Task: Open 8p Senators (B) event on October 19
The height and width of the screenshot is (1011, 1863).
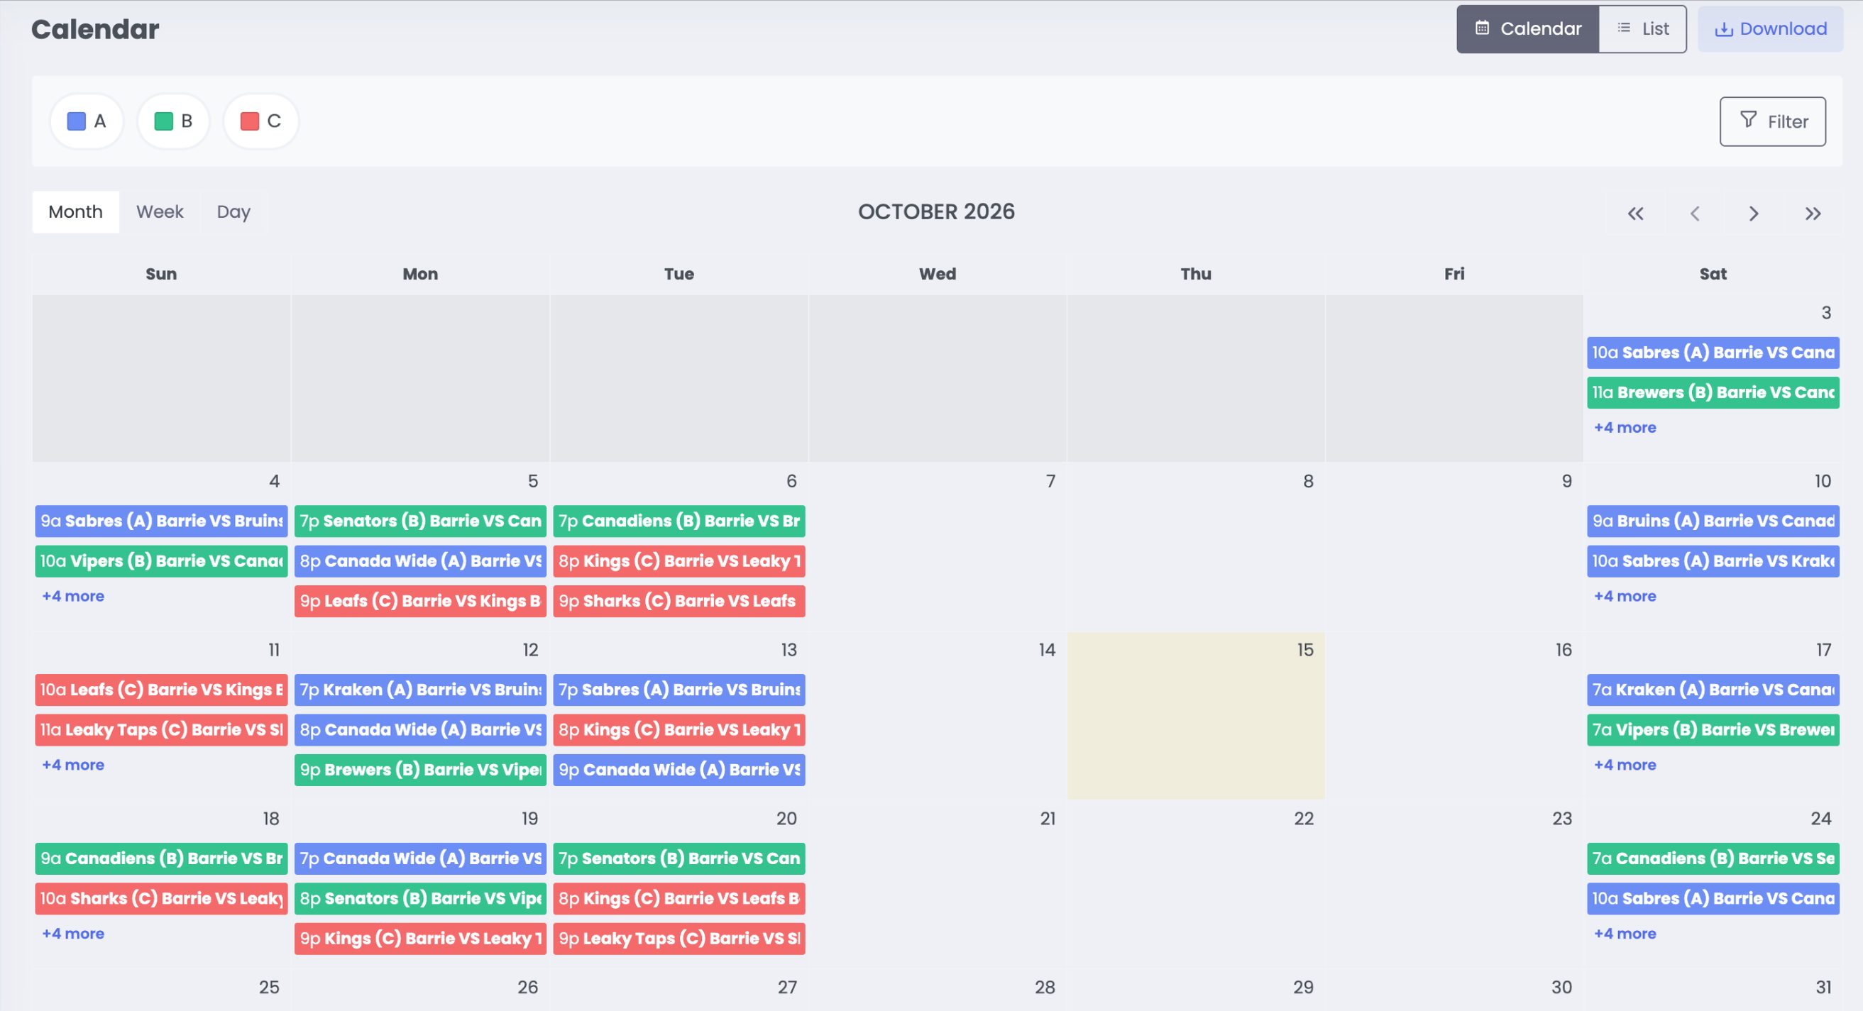Action: point(420,898)
